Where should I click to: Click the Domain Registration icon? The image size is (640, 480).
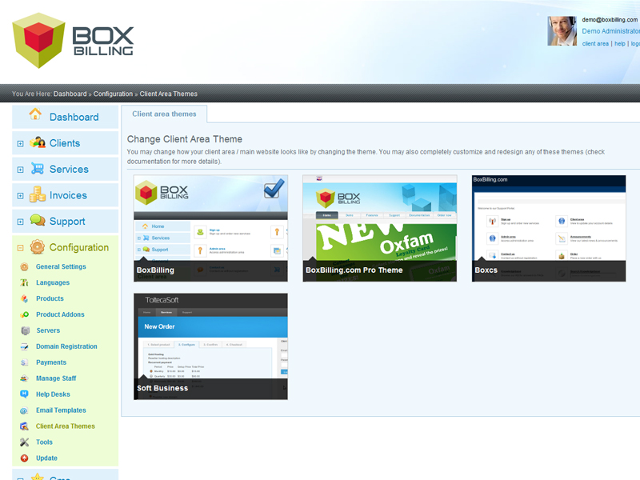coord(25,347)
